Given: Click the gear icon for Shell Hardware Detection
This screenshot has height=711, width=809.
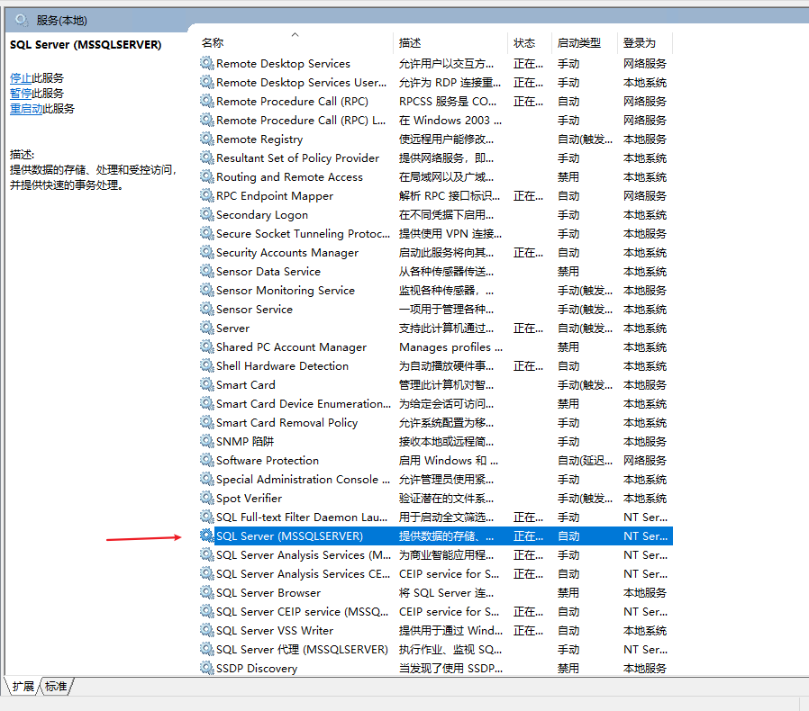Looking at the screenshot, I should (207, 365).
